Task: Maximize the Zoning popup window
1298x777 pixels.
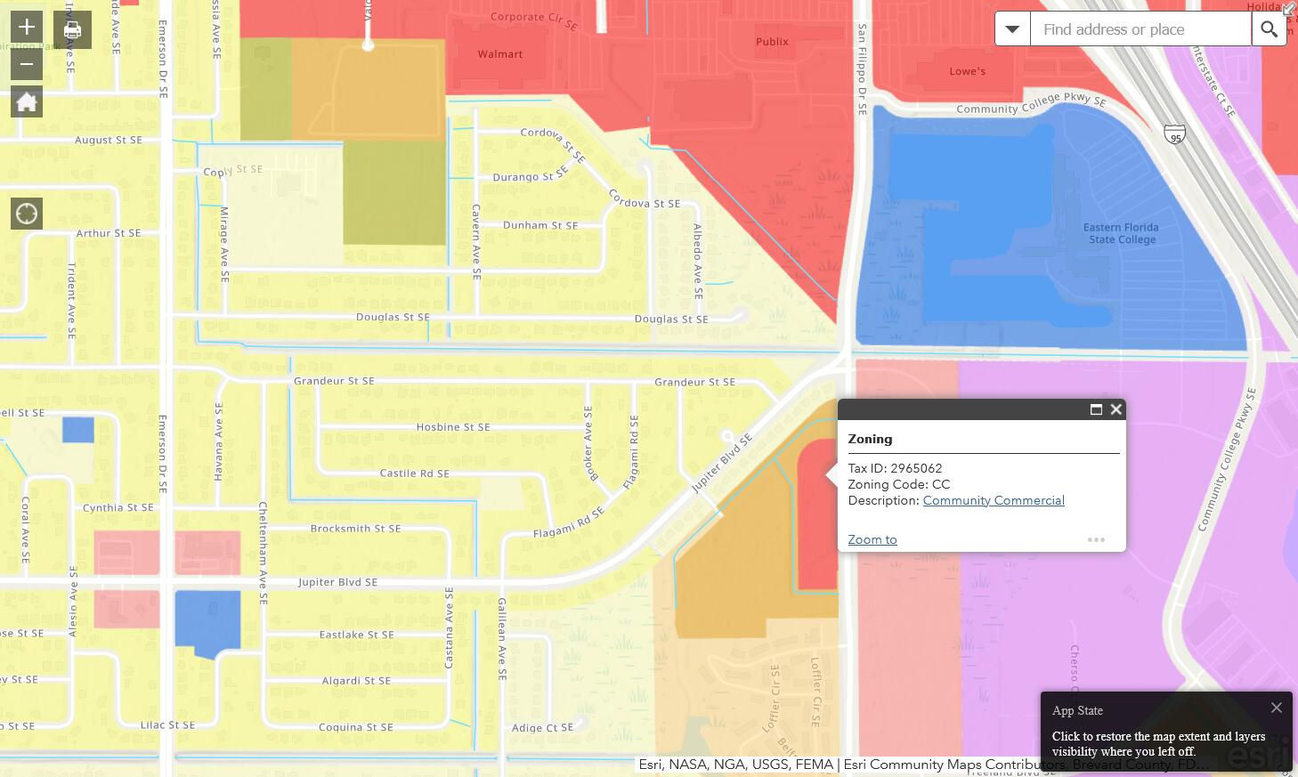Action: pos(1096,409)
